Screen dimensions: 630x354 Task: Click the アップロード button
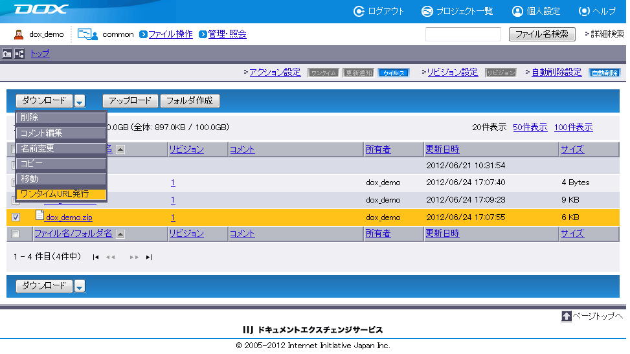[130, 101]
